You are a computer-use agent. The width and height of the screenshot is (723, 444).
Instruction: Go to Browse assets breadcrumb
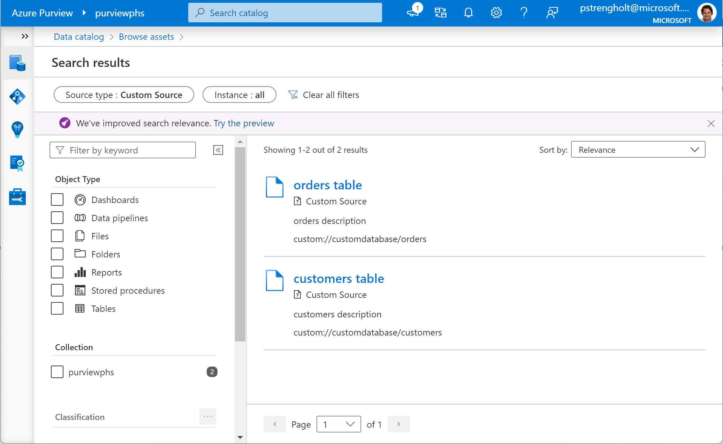point(146,37)
